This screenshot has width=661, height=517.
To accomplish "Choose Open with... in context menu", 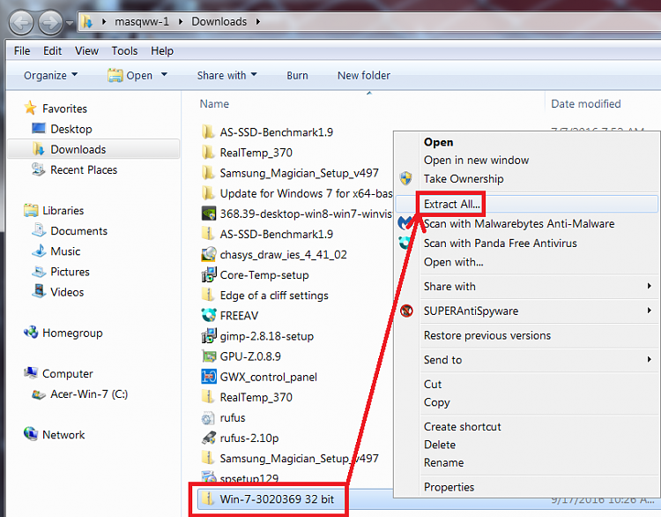I will point(453,262).
